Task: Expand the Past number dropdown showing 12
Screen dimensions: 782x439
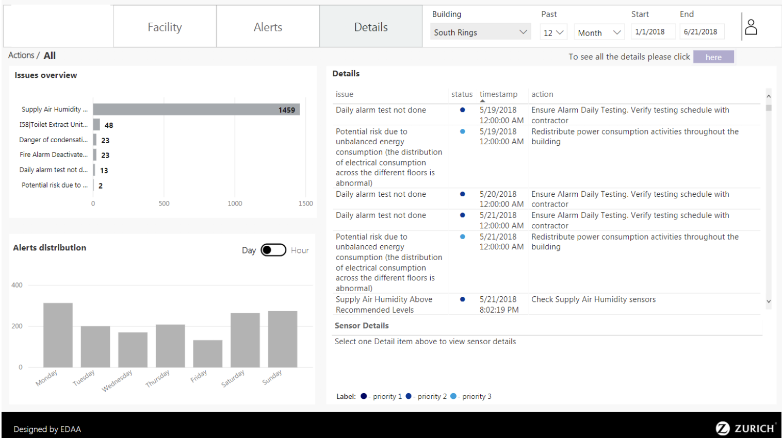Action: (x=553, y=32)
